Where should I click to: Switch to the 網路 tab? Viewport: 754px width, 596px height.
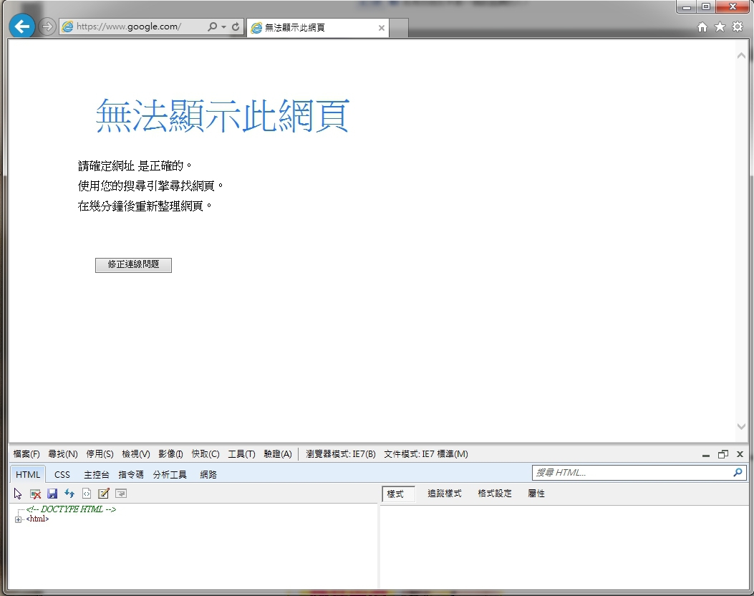coord(208,475)
